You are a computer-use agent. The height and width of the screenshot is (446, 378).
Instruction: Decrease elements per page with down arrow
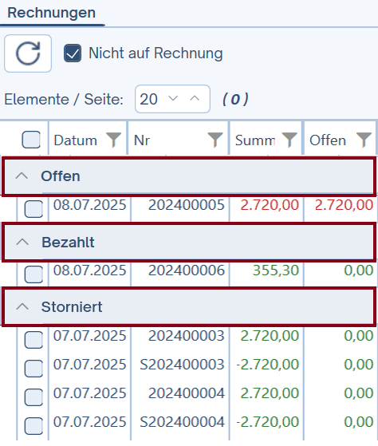tap(173, 98)
